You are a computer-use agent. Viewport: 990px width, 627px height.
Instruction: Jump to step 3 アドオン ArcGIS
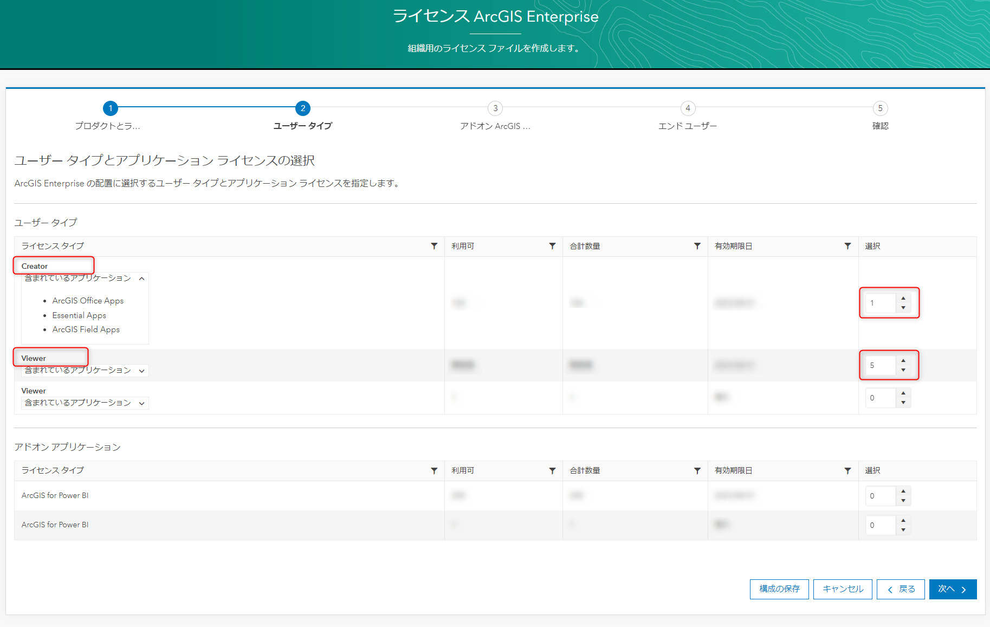495,108
